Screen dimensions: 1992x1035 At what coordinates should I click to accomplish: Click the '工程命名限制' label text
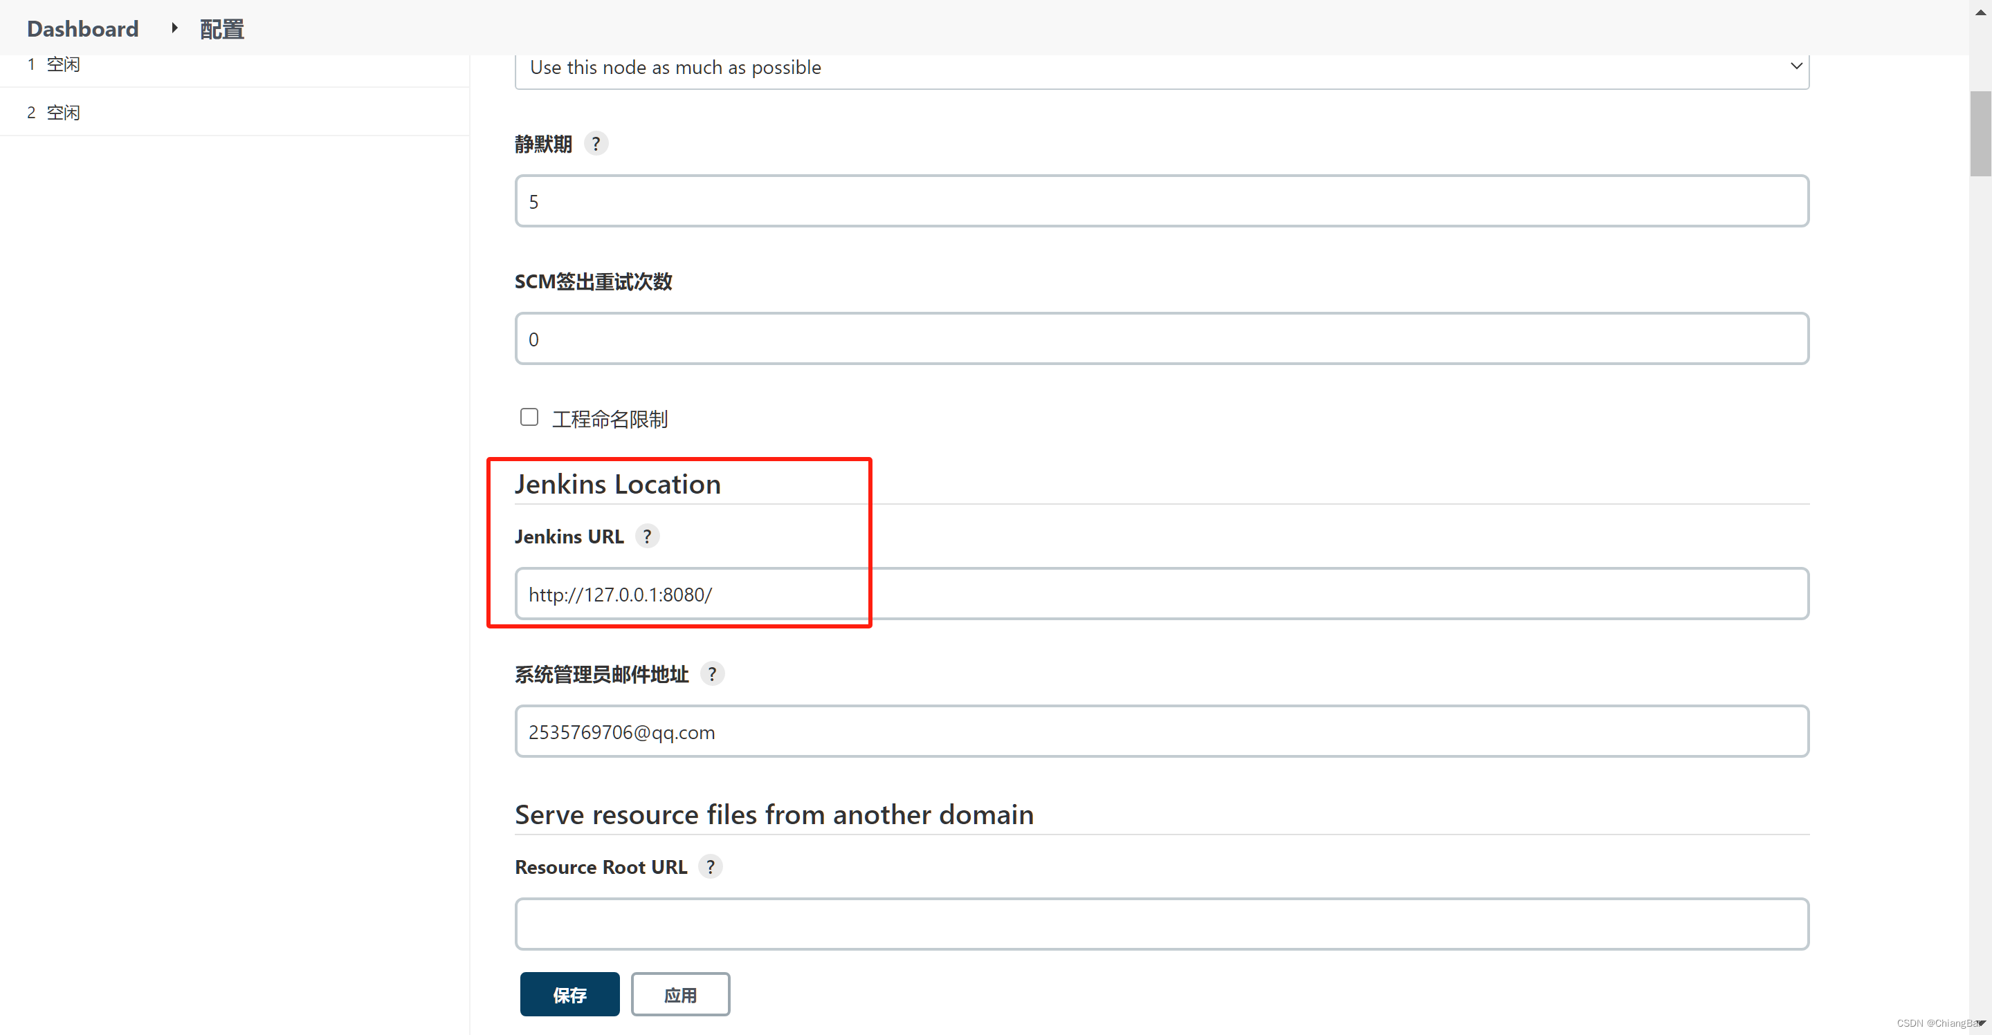click(x=610, y=419)
